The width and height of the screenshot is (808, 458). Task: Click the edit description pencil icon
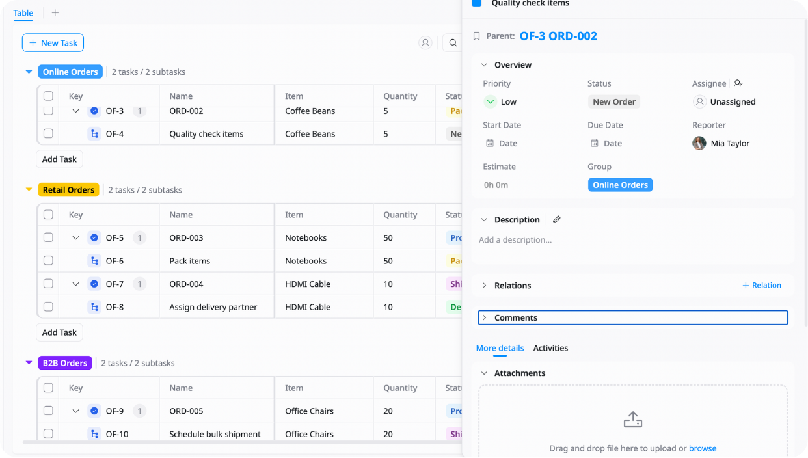[x=556, y=220]
